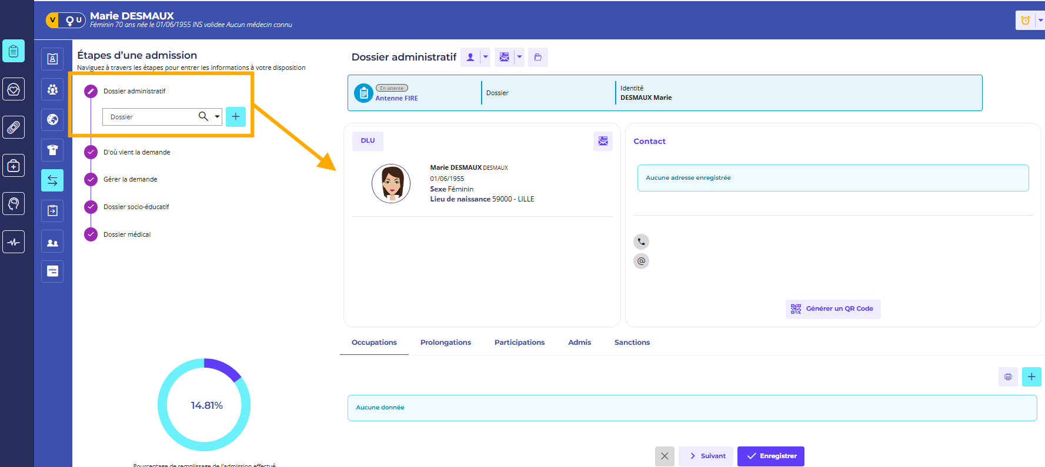Click the envelope icon in the DLU card
This screenshot has height=467, width=1045.
point(603,141)
